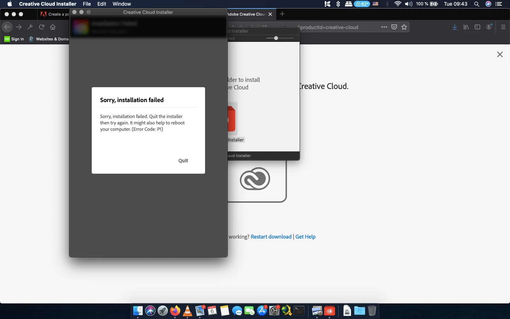
Task: Go to the Firefox home page
Action: pos(53,27)
